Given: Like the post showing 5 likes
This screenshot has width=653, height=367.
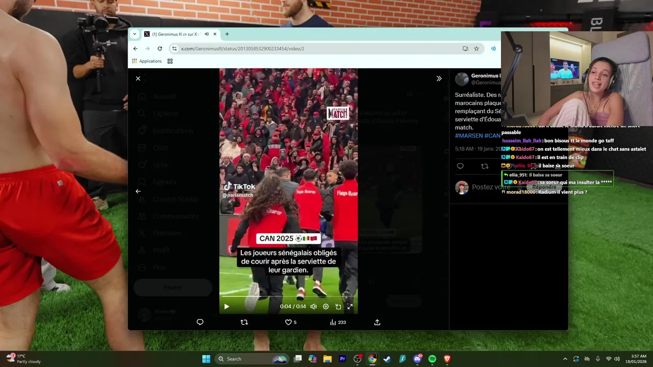Looking at the screenshot, I should 290,322.
